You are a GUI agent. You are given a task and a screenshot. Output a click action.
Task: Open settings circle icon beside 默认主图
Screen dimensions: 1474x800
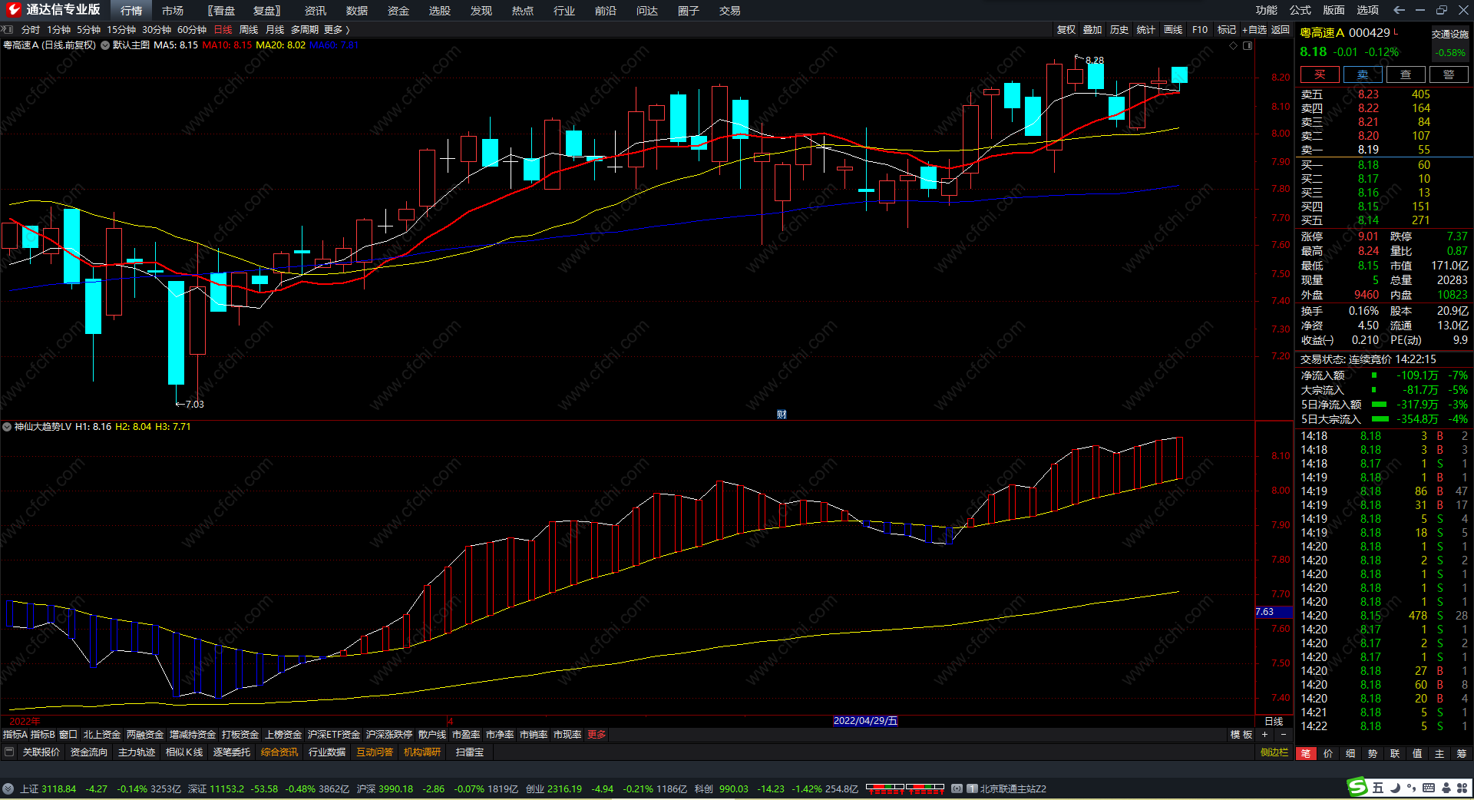[105, 45]
